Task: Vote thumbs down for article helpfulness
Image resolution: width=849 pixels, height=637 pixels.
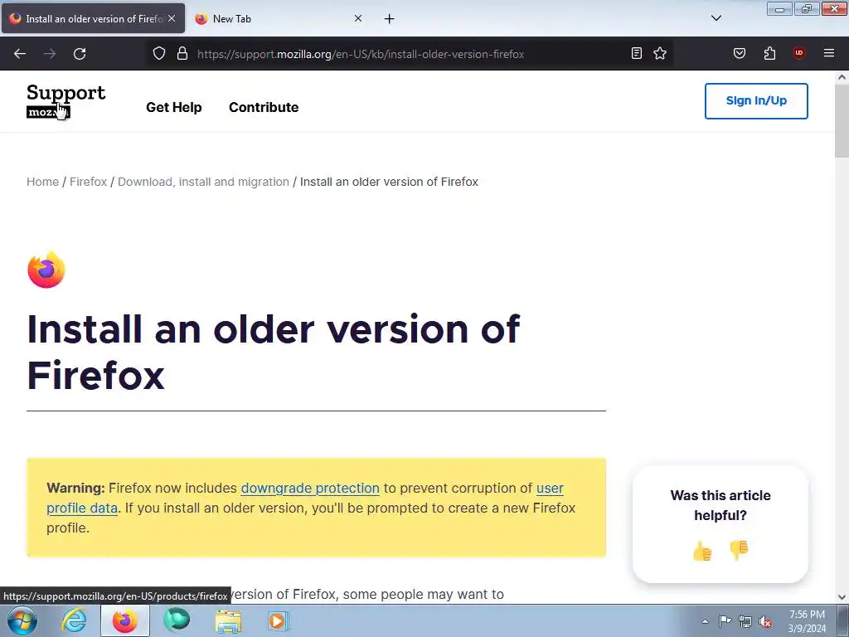Action: pyautogui.click(x=739, y=551)
